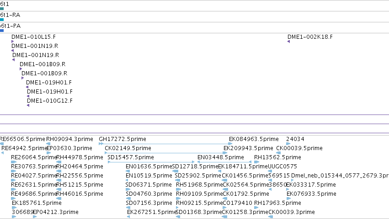Viewport: 389px width, 219px height.
Task: Click the DME1-002K18.F feature label
Action: tap(310, 36)
